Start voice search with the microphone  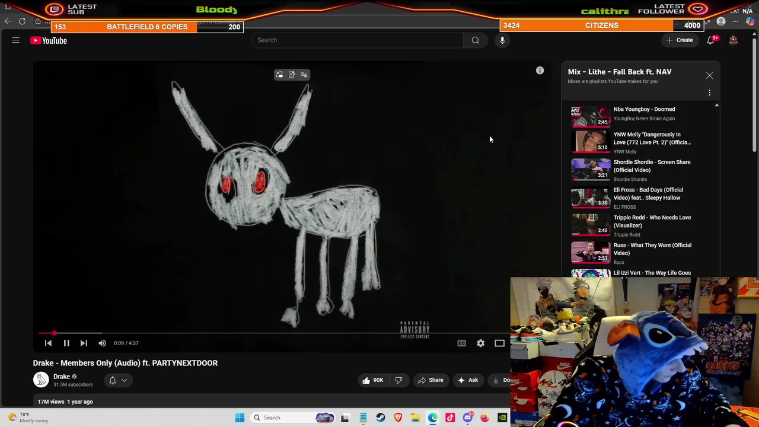click(502, 40)
